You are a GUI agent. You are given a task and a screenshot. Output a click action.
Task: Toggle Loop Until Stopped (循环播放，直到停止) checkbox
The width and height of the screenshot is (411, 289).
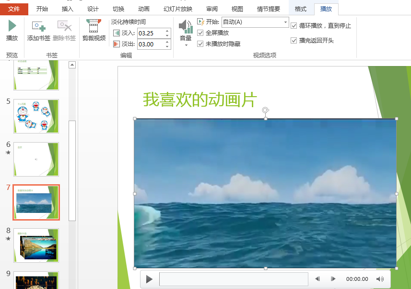(x=294, y=26)
